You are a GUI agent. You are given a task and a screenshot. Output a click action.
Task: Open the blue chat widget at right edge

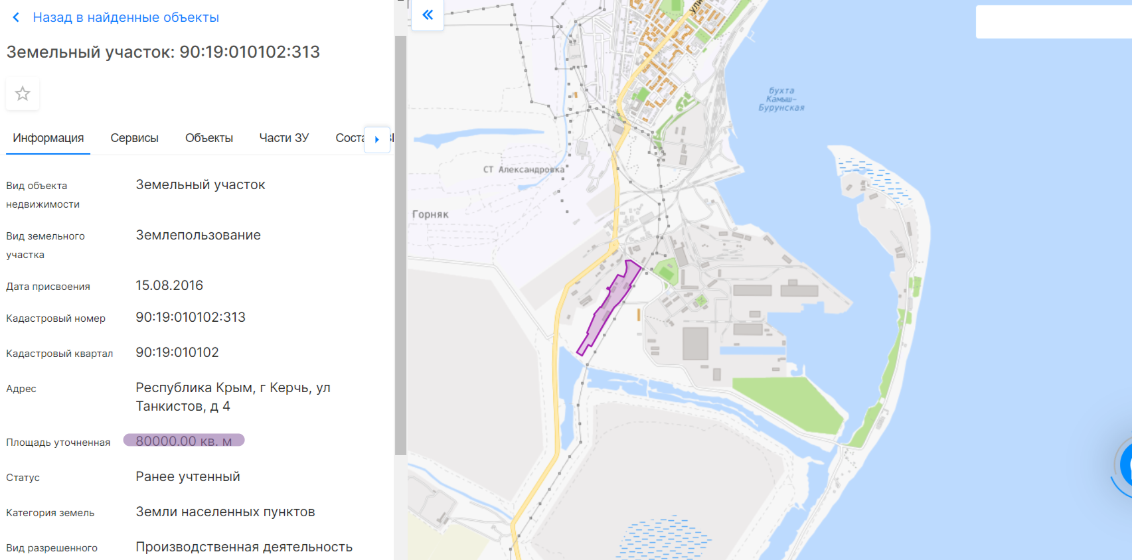(1125, 466)
